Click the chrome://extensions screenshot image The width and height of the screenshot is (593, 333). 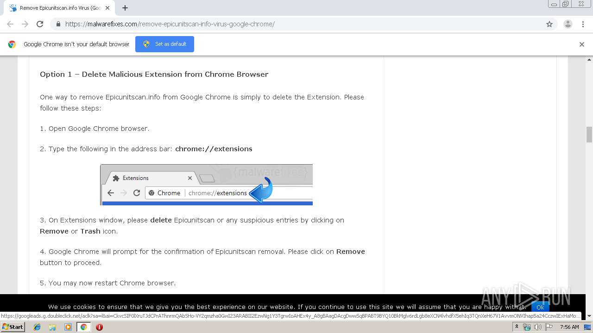(206, 185)
